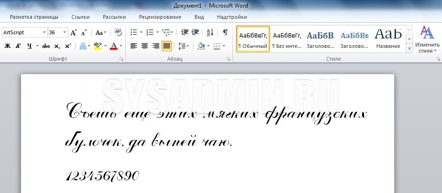The image size is (442, 193).
Task: Apply strikethrough abc formatting
Action: click(46, 46)
